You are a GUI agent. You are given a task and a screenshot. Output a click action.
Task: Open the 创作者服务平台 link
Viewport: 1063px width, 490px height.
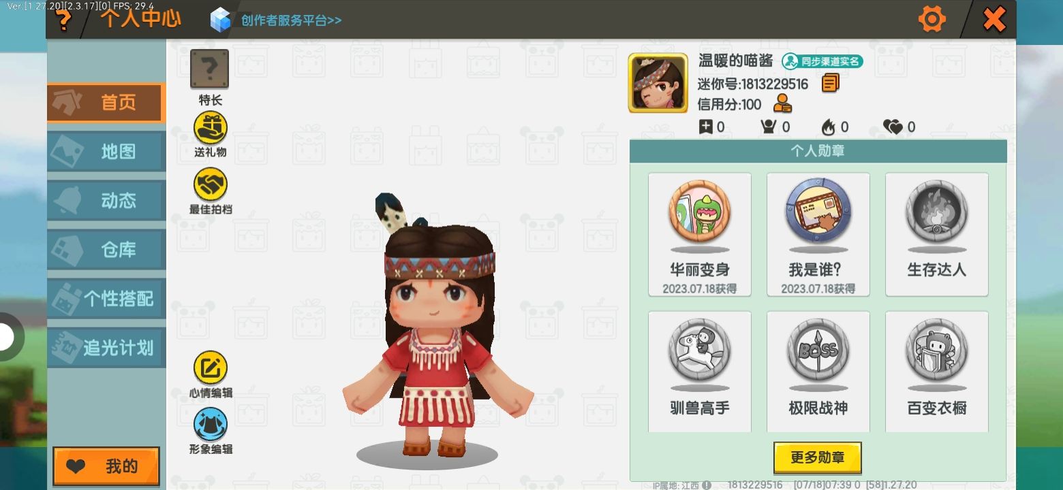tap(291, 20)
